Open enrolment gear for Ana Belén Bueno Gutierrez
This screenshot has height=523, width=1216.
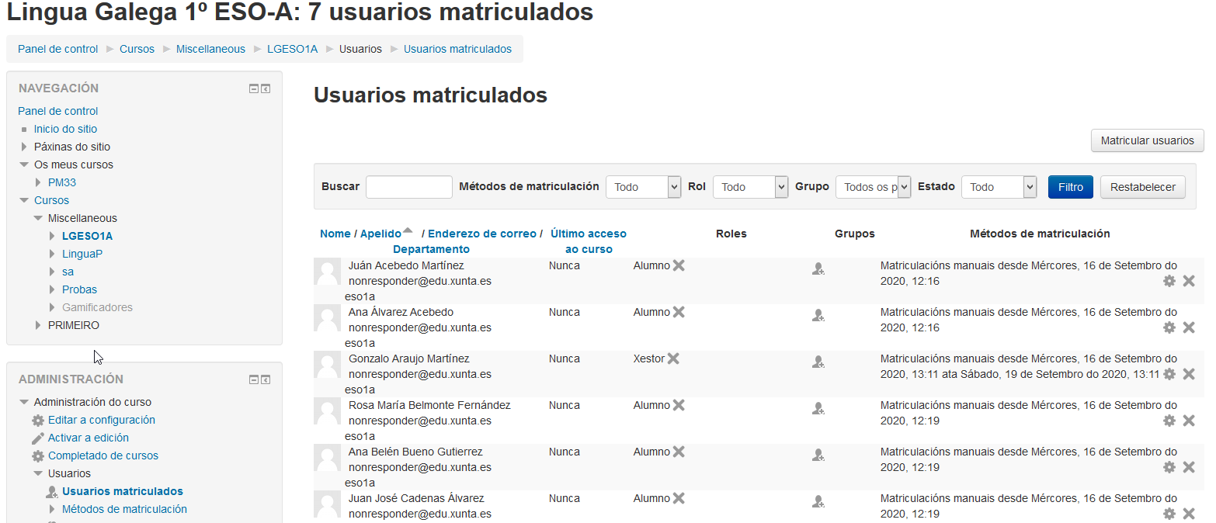[1169, 467]
